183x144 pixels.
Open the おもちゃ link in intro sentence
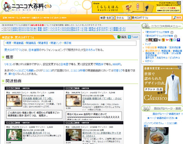pos(90,50)
